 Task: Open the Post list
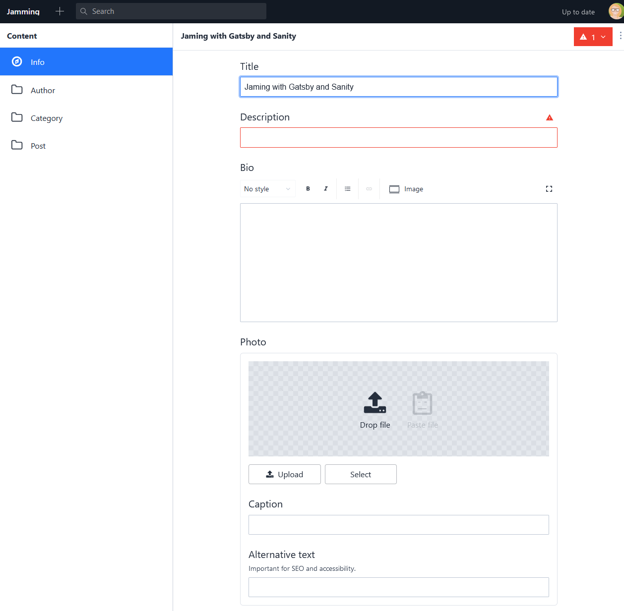coord(86,145)
